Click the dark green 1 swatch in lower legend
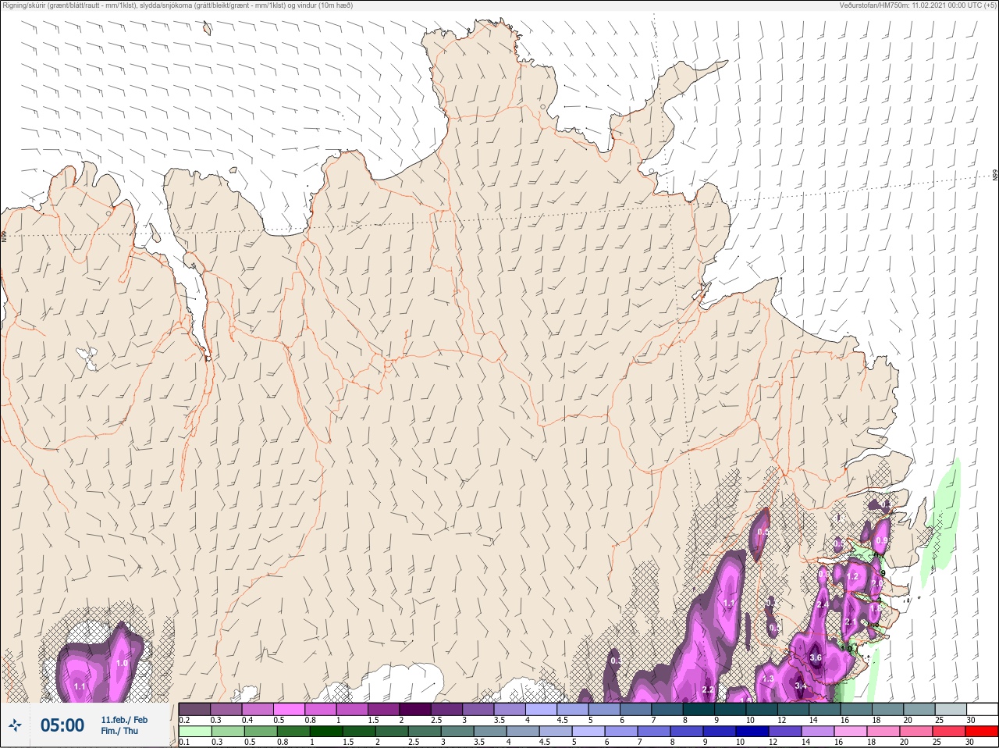This screenshot has height=748, width=999. [325, 732]
